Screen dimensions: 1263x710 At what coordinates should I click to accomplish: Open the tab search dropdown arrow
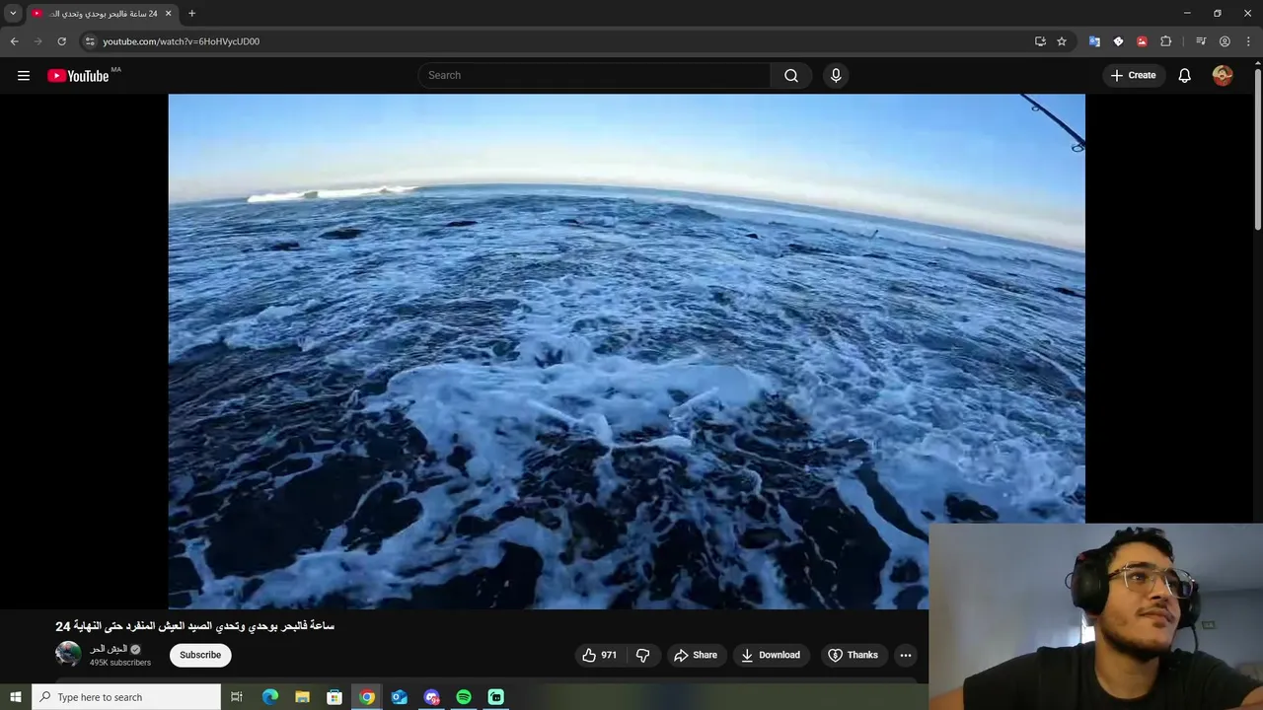pyautogui.click(x=13, y=14)
